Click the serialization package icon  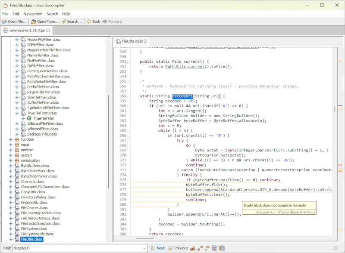(x=17, y=160)
